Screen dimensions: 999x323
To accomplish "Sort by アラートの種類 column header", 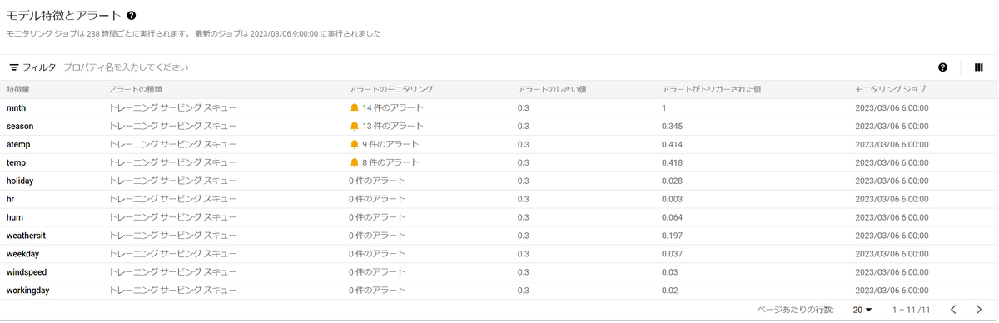I will tap(135, 89).
